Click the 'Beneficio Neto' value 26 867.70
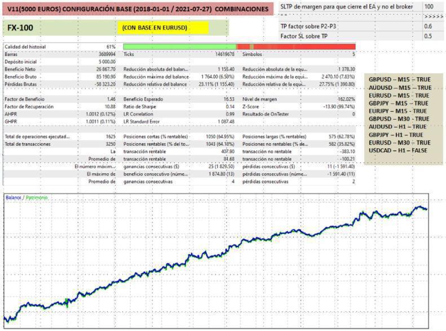446x331 pixels. [106, 69]
